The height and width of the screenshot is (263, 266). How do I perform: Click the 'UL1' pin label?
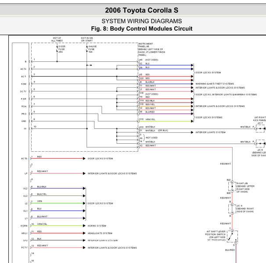pos(25,211)
